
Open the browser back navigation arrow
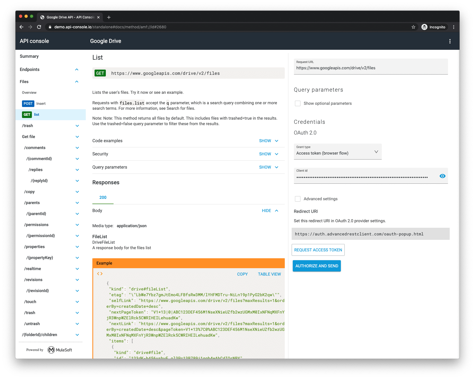21,27
